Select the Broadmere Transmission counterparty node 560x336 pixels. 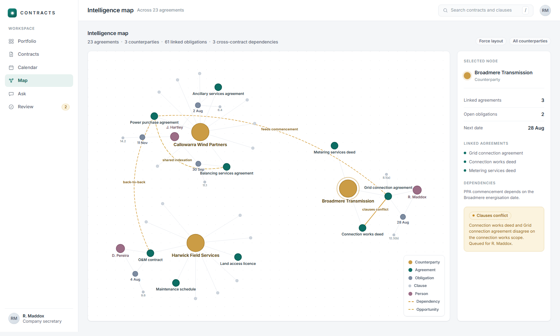point(348,188)
